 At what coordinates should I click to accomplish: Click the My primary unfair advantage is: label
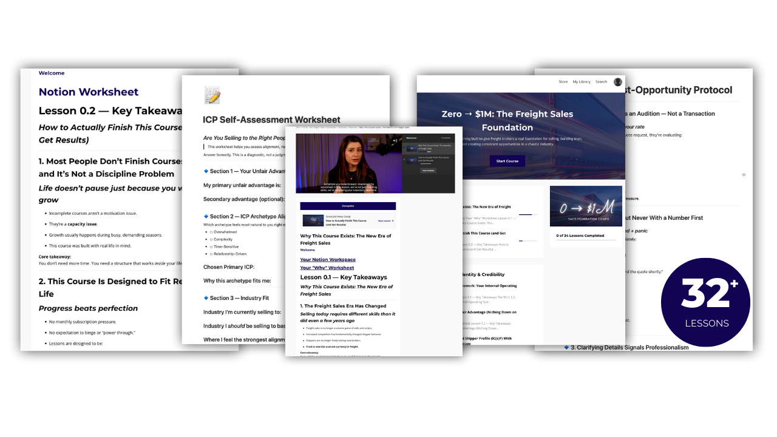(242, 185)
